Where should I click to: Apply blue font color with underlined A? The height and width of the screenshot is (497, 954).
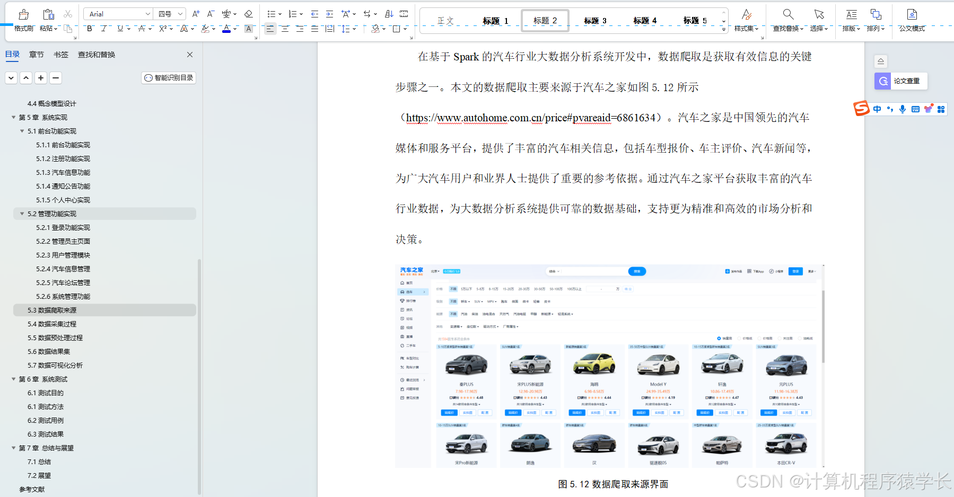(226, 29)
